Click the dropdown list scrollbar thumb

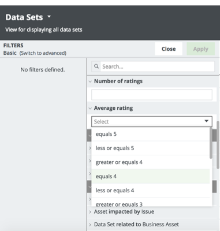[211, 143]
